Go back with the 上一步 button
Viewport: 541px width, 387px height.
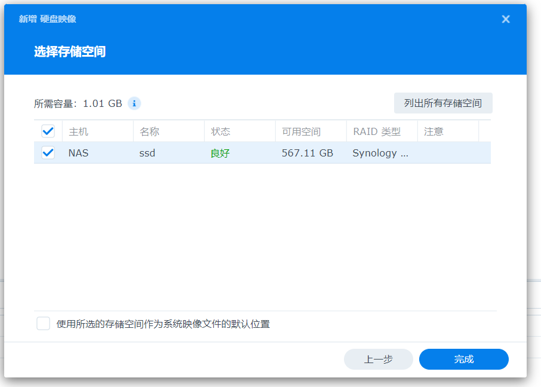pyautogui.click(x=379, y=359)
